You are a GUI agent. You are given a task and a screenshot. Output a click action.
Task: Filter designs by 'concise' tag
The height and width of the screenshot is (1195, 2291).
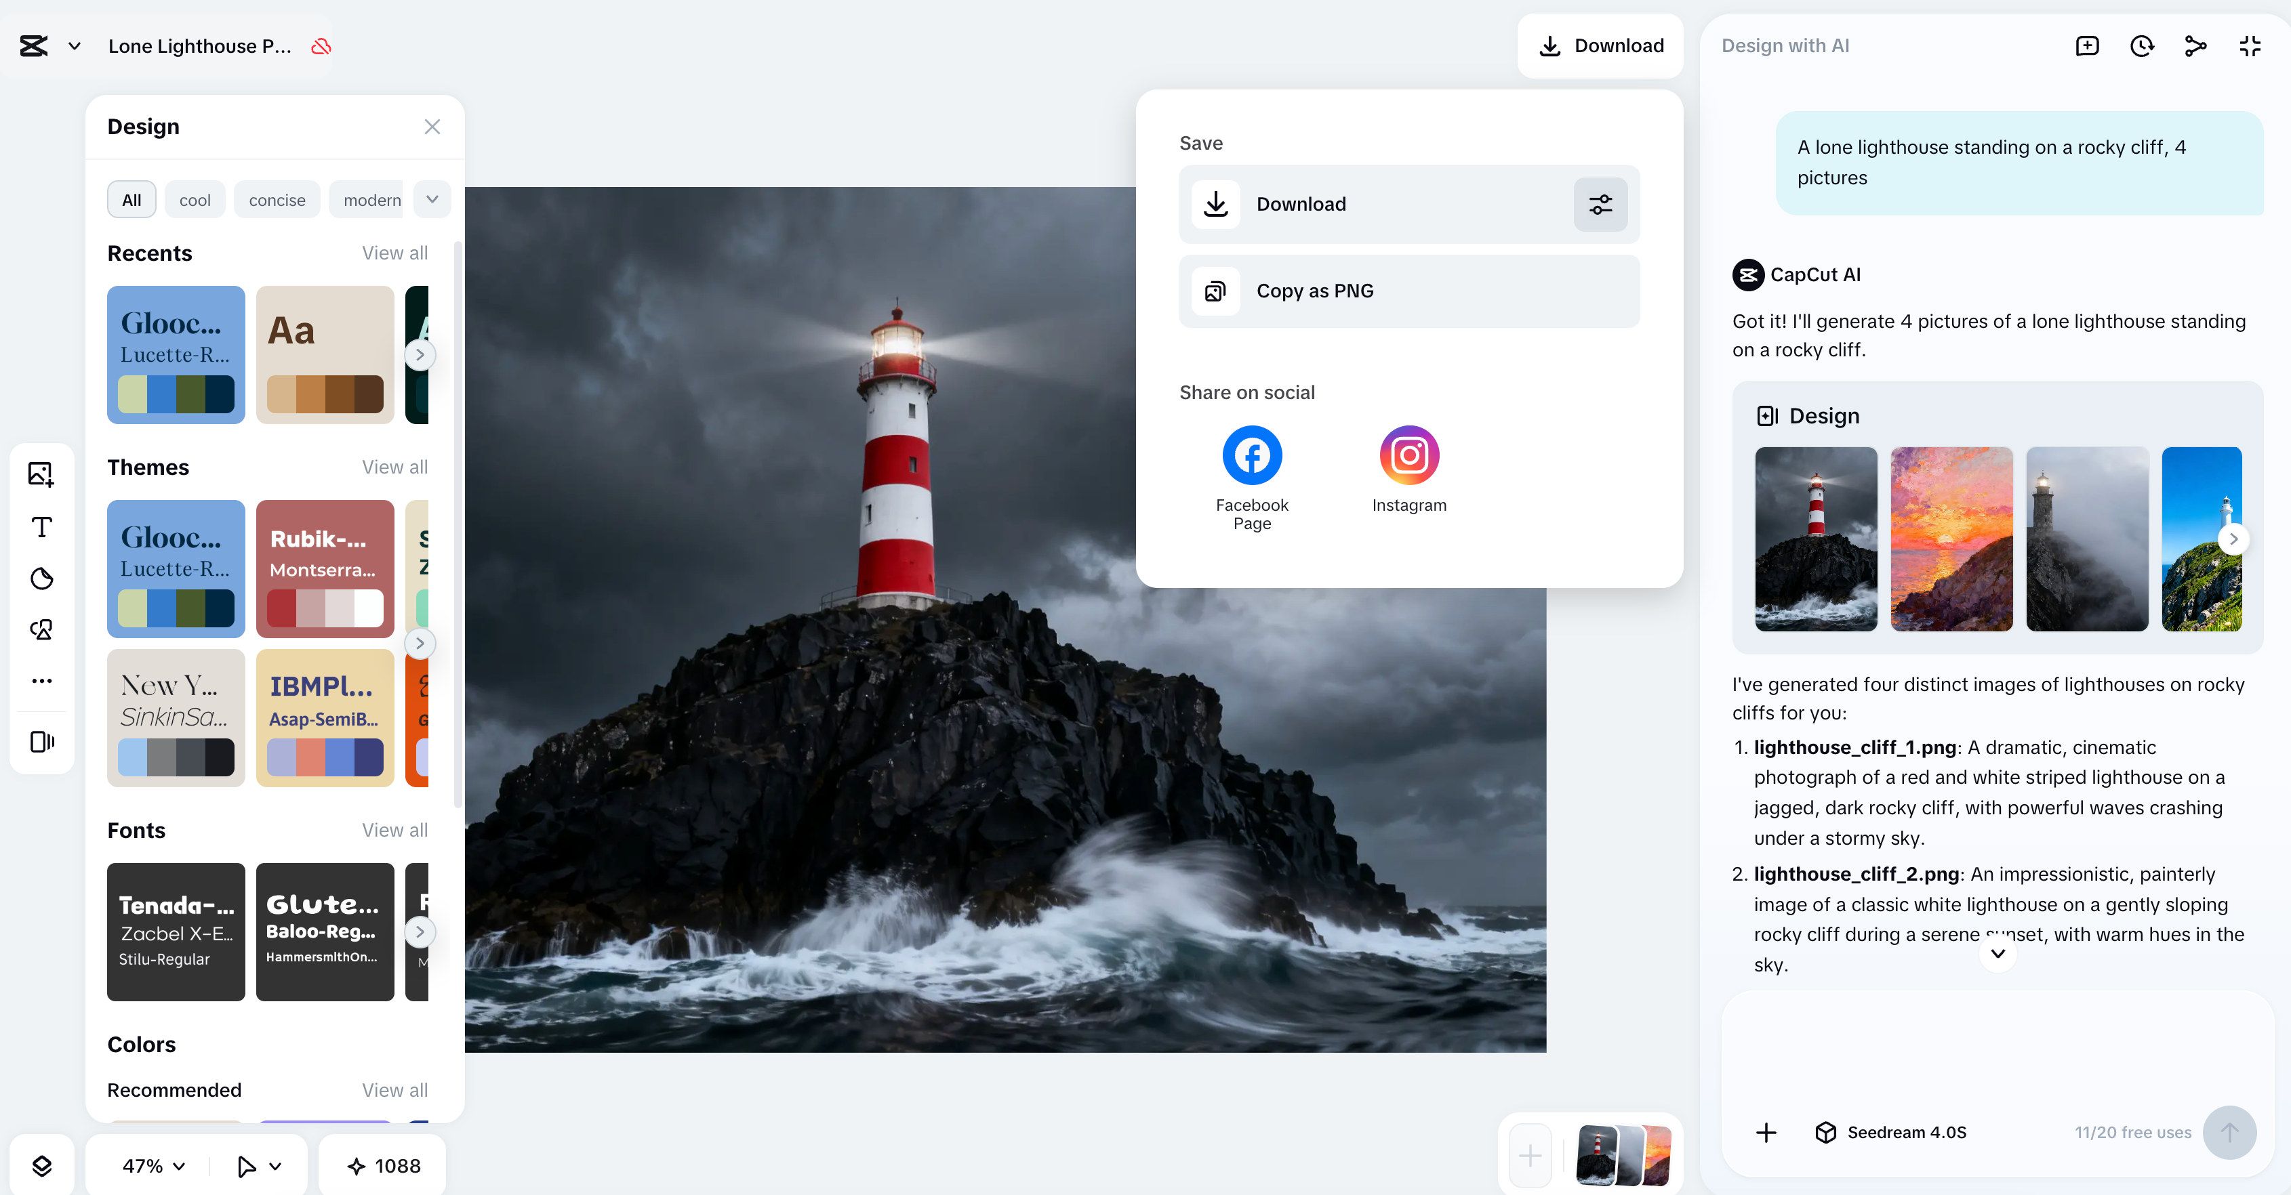click(277, 200)
